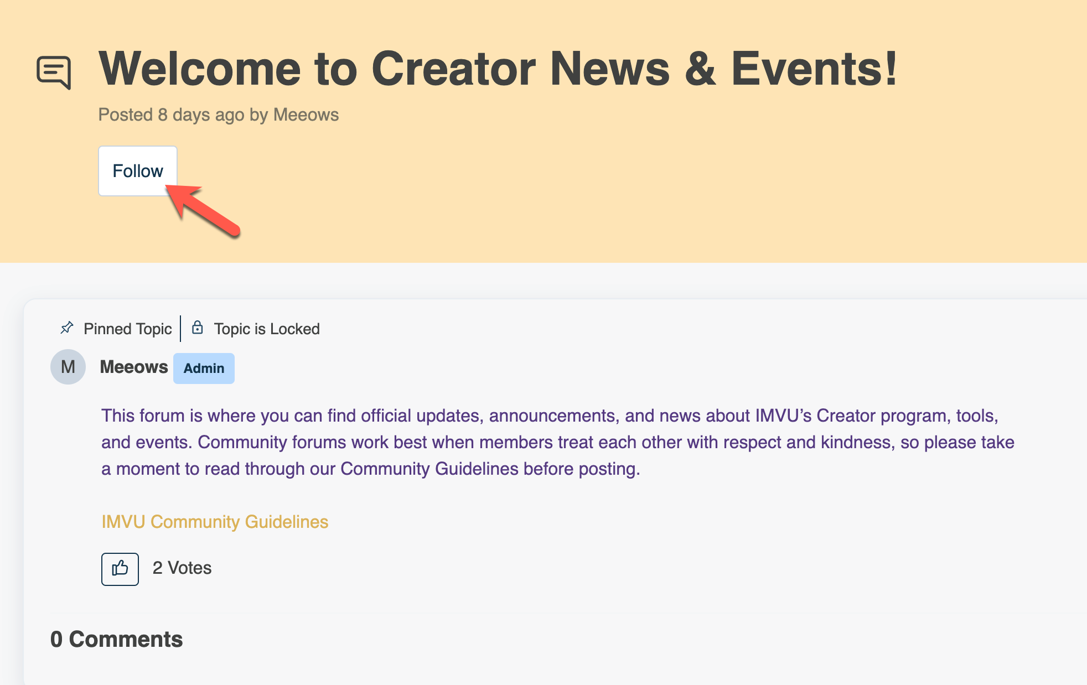1087x685 pixels.
Task: Click the thumbs-up vote icon
Action: (120, 569)
